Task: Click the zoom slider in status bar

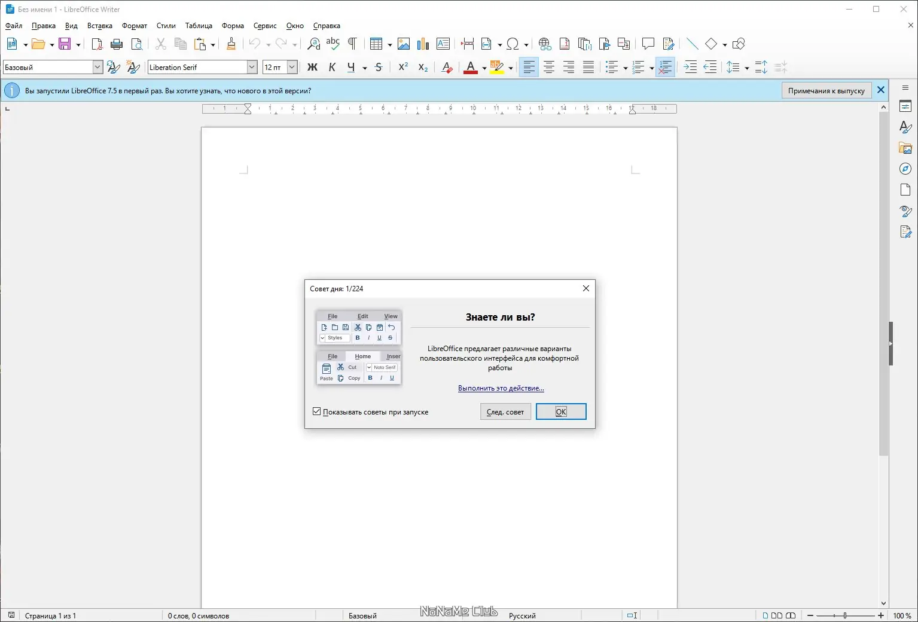Action: coord(845,615)
